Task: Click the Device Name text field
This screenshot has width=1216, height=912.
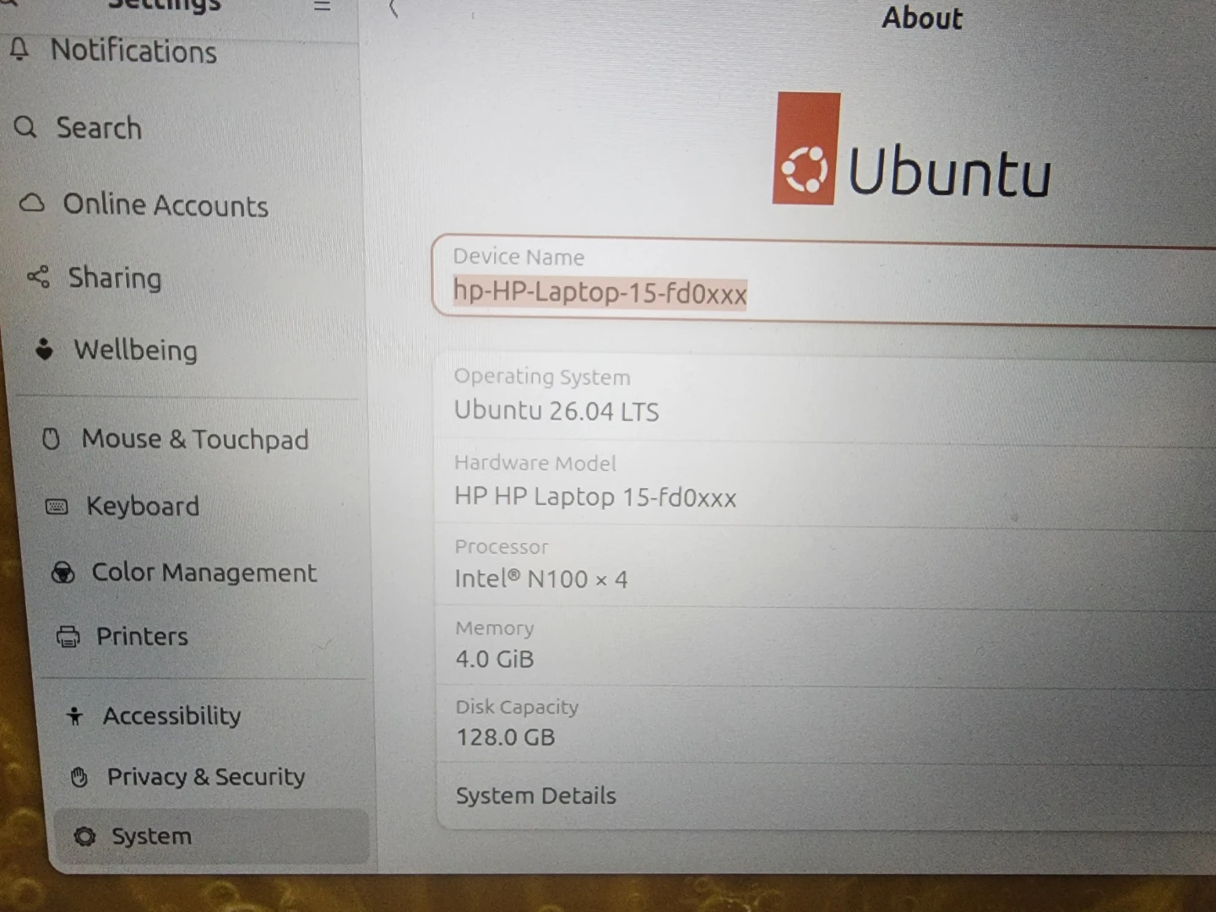Action: (823, 280)
